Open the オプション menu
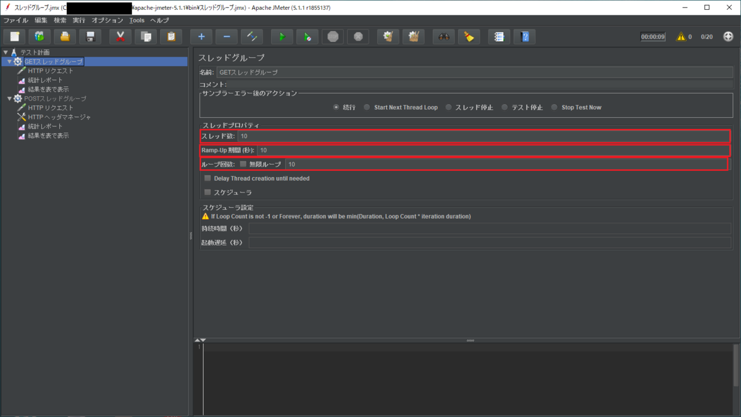The image size is (741, 417). (x=107, y=20)
